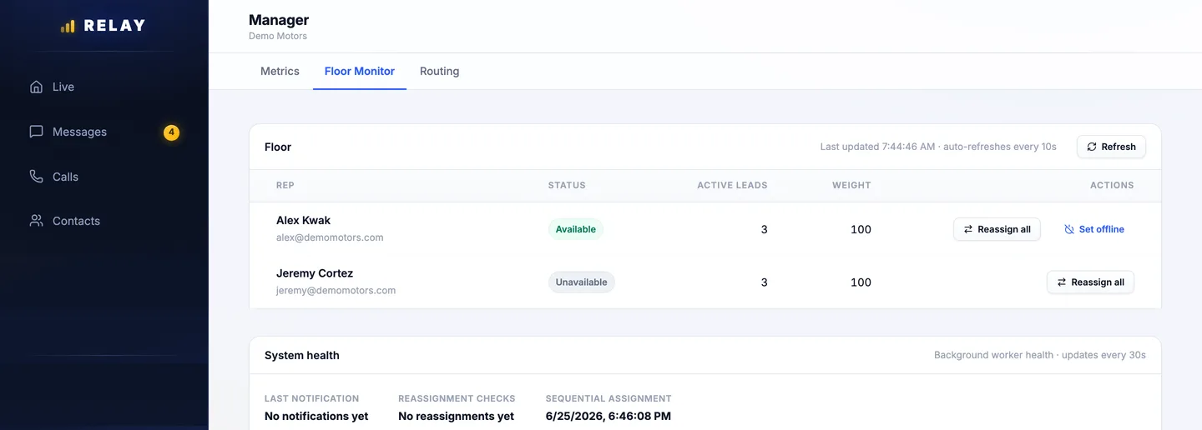Screen dimensions: 1202x430
Task: Click the Relay logo bars icon
Action: point(68,26)
